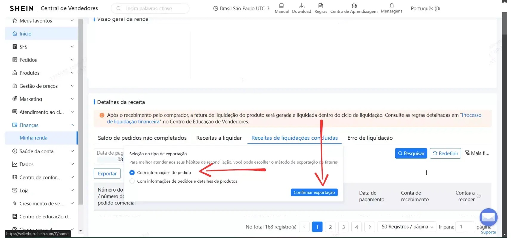
Task: Click the clock icon beside Brasil São Paulo
Action: pyautogui.click(x=216, y=8)
